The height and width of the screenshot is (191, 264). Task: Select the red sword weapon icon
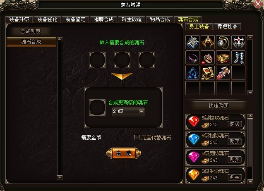pos(223,73)
